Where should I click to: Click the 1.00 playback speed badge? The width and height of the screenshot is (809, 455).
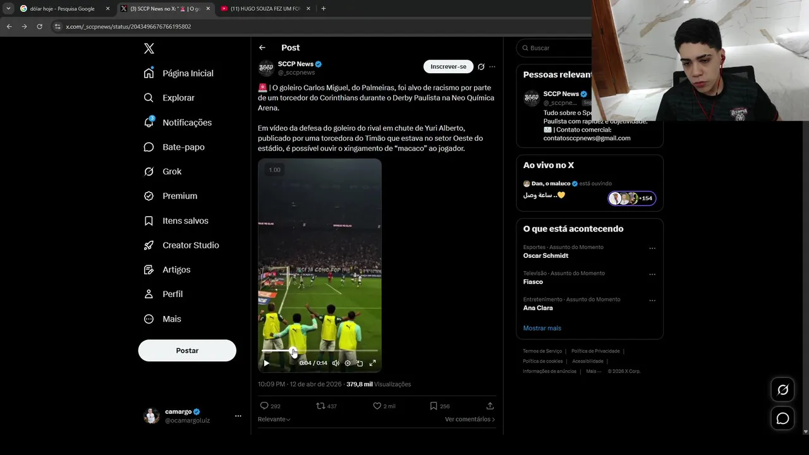(274, 170)
